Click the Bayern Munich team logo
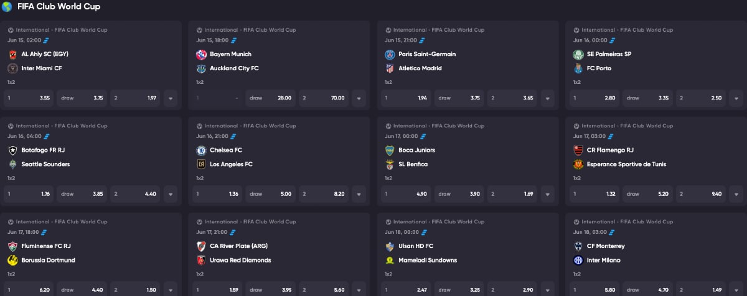 pos(201,54)
